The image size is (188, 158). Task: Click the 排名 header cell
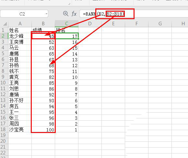pos(67,30)
